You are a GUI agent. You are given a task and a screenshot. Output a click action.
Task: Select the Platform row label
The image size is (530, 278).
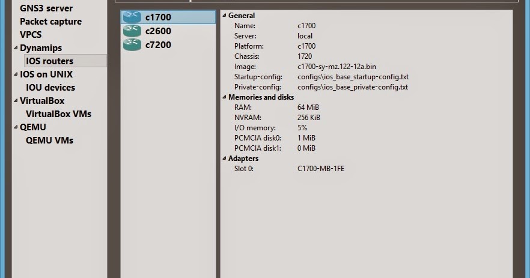point(249,46)
